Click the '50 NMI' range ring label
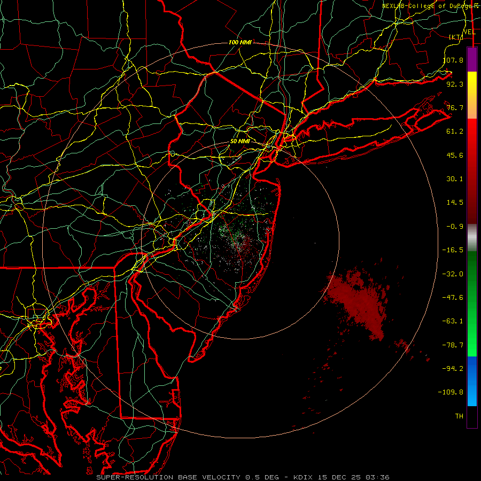The width and height of the screenshot is (481, 481). coord(240,141)
